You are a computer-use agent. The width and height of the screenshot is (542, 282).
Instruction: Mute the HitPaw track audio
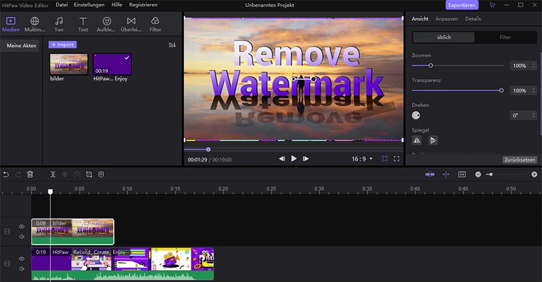pos(22,269)
